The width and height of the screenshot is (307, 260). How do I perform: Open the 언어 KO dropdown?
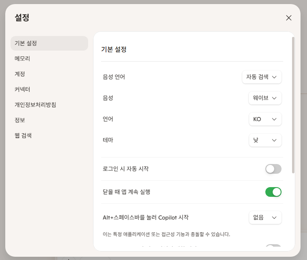tap(265, 119)
